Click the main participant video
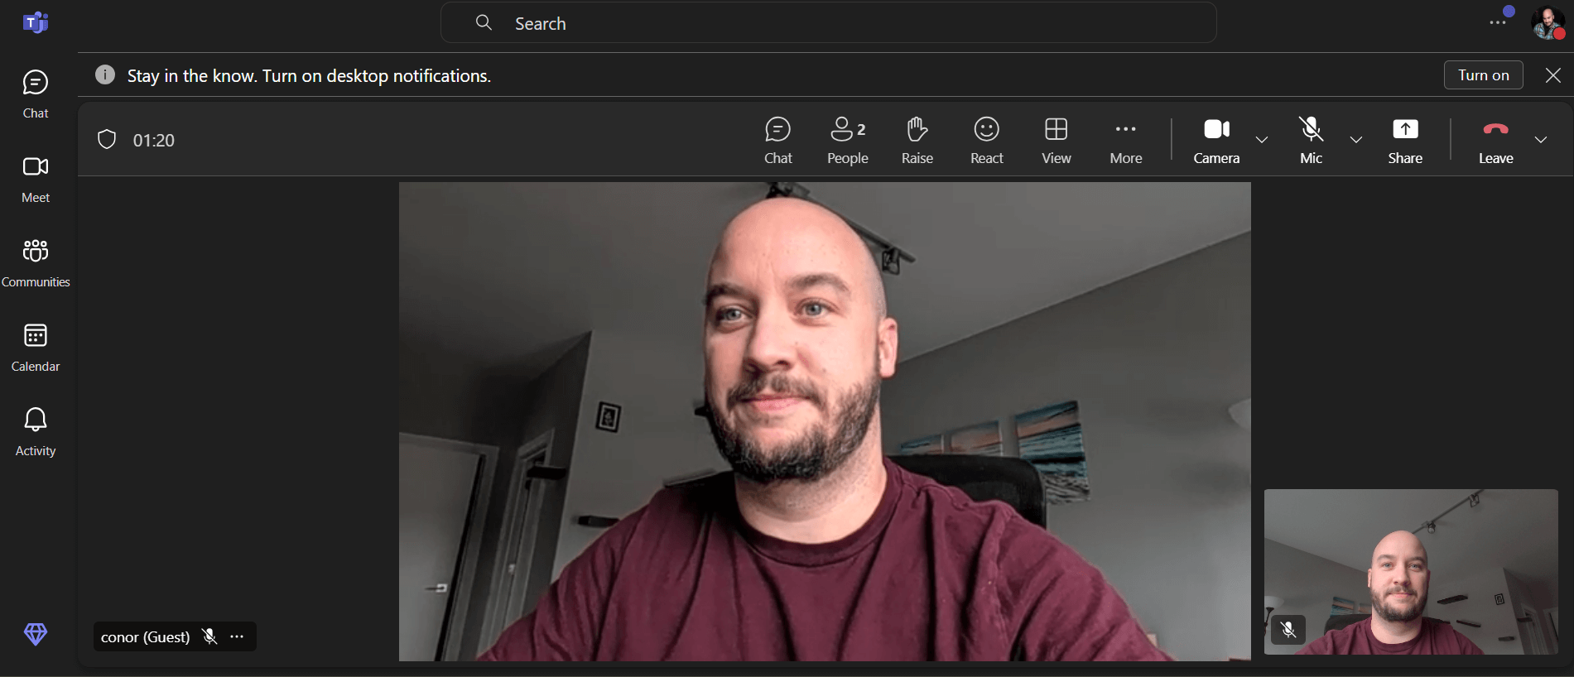This screenshot has width=1574, height=677. [825, 421]
